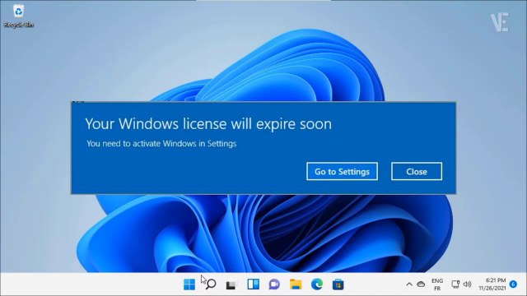
Task: Launch Microsoft Edge browser
Action: click(316, 284)
